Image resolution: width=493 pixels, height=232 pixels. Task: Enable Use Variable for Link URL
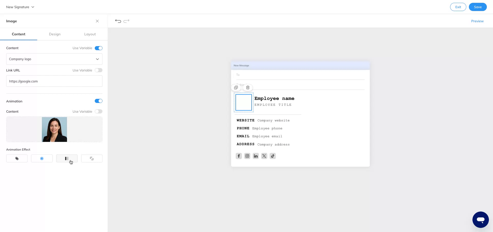pyautogui.click(x=98, y=70)
